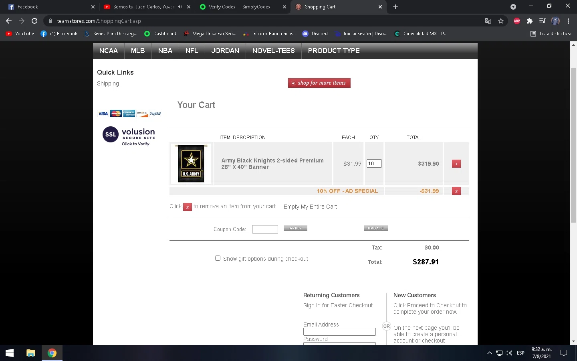The width and height of the screenshot is (577, 361).
Task: Open Chrome from taskbar
Action: 52,353
